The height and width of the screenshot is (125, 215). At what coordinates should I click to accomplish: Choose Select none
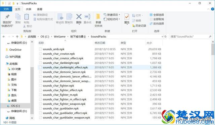[157, 19]
